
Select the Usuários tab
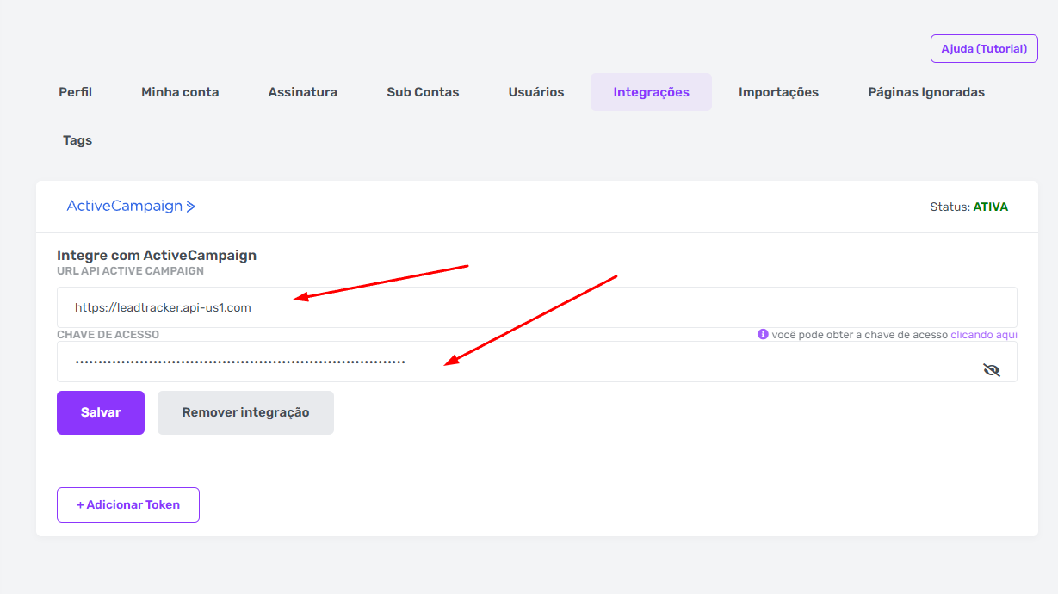tap(536, 92)
